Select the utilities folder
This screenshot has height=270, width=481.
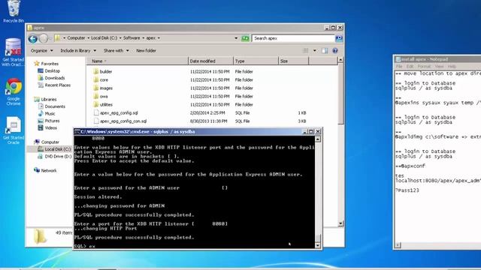coord(106,105)
